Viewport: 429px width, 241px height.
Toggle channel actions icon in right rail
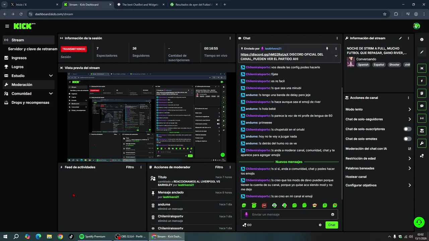coord(422,131)
